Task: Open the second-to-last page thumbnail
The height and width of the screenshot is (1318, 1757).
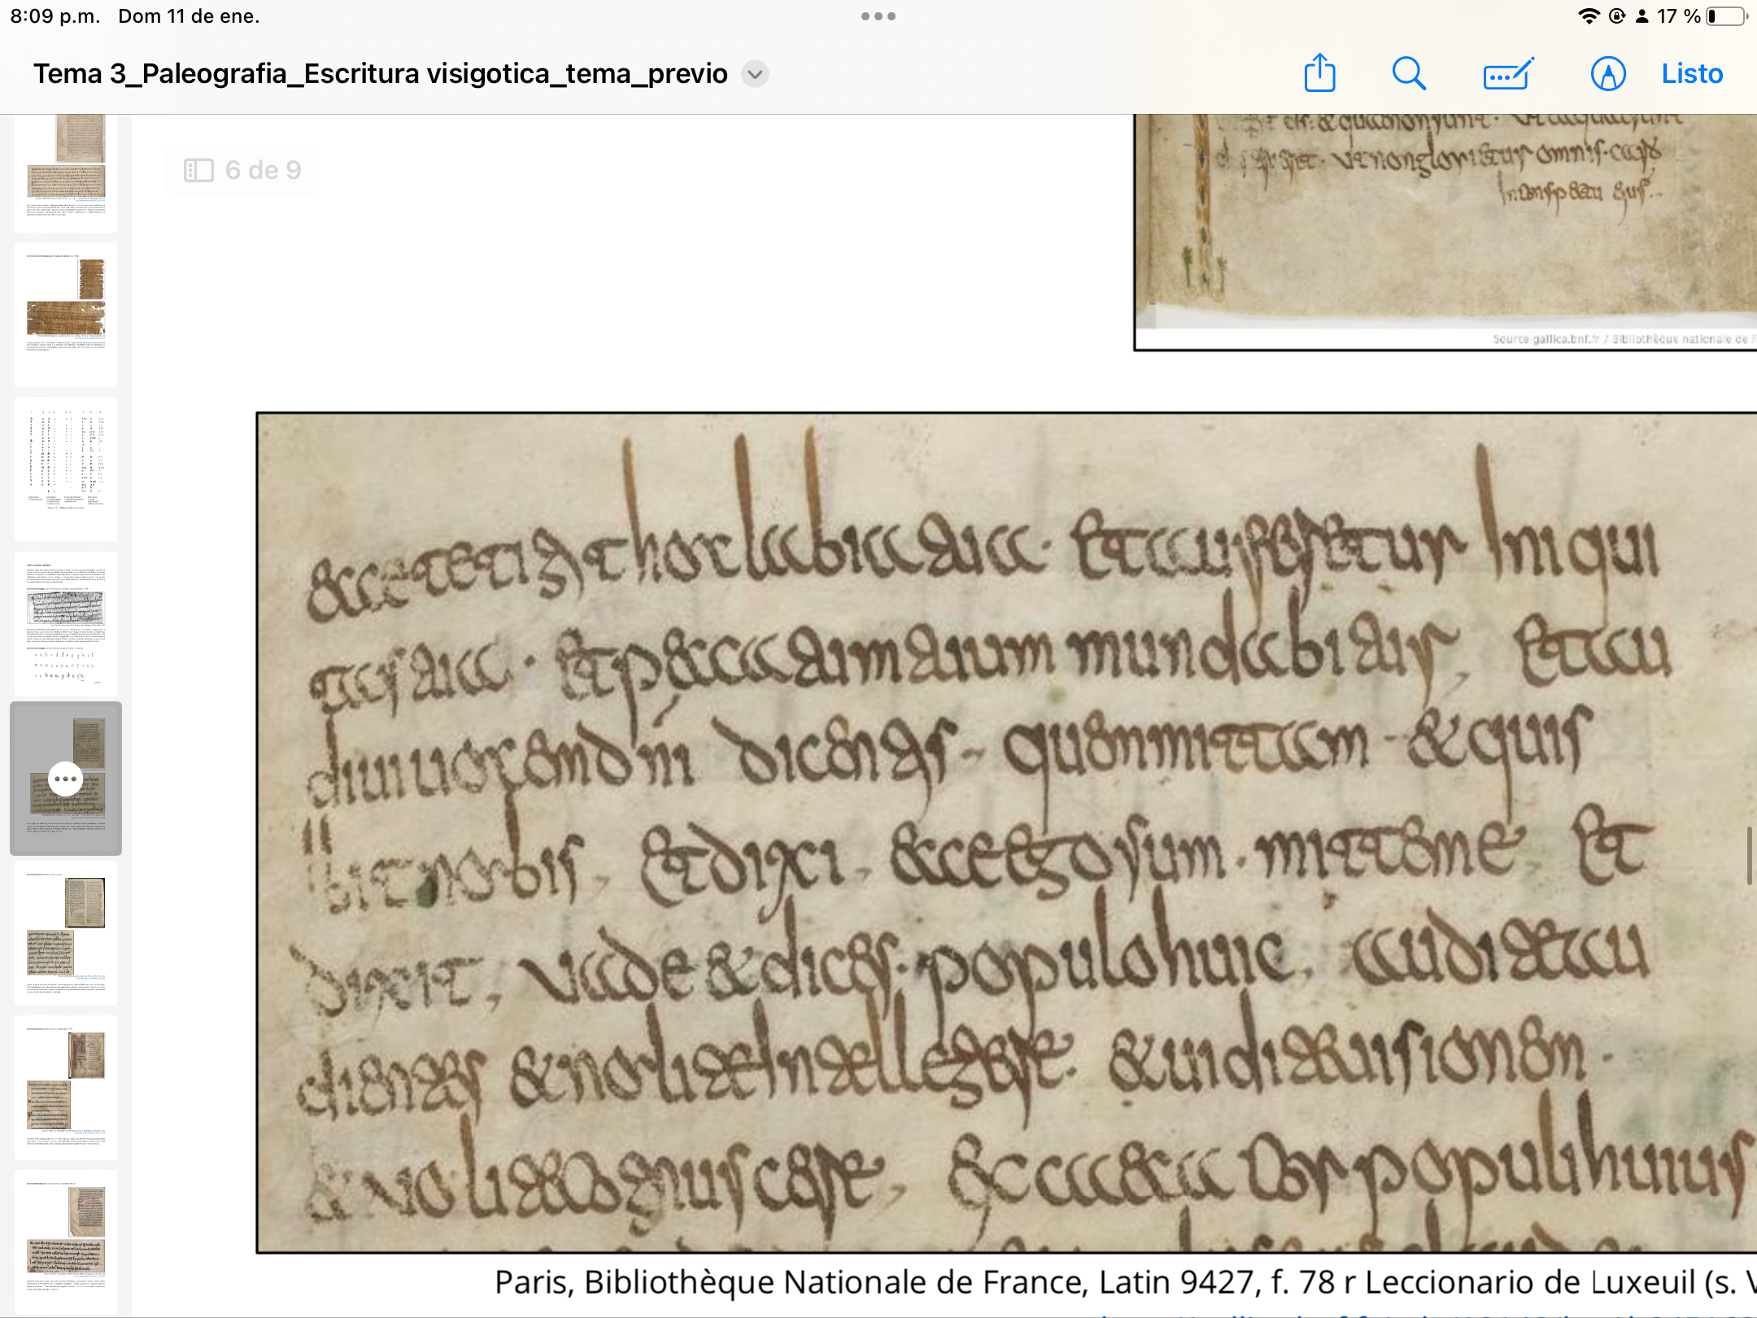Action: coord(66,1087)
